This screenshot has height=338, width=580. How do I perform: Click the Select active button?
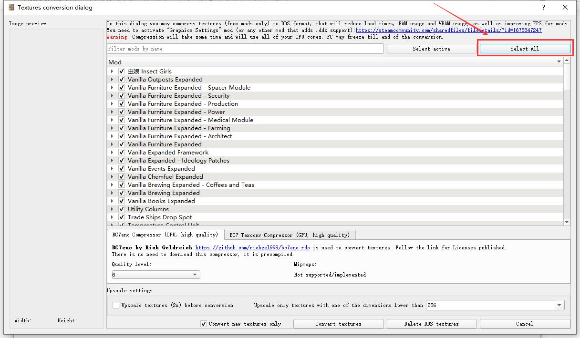(431, 49)
